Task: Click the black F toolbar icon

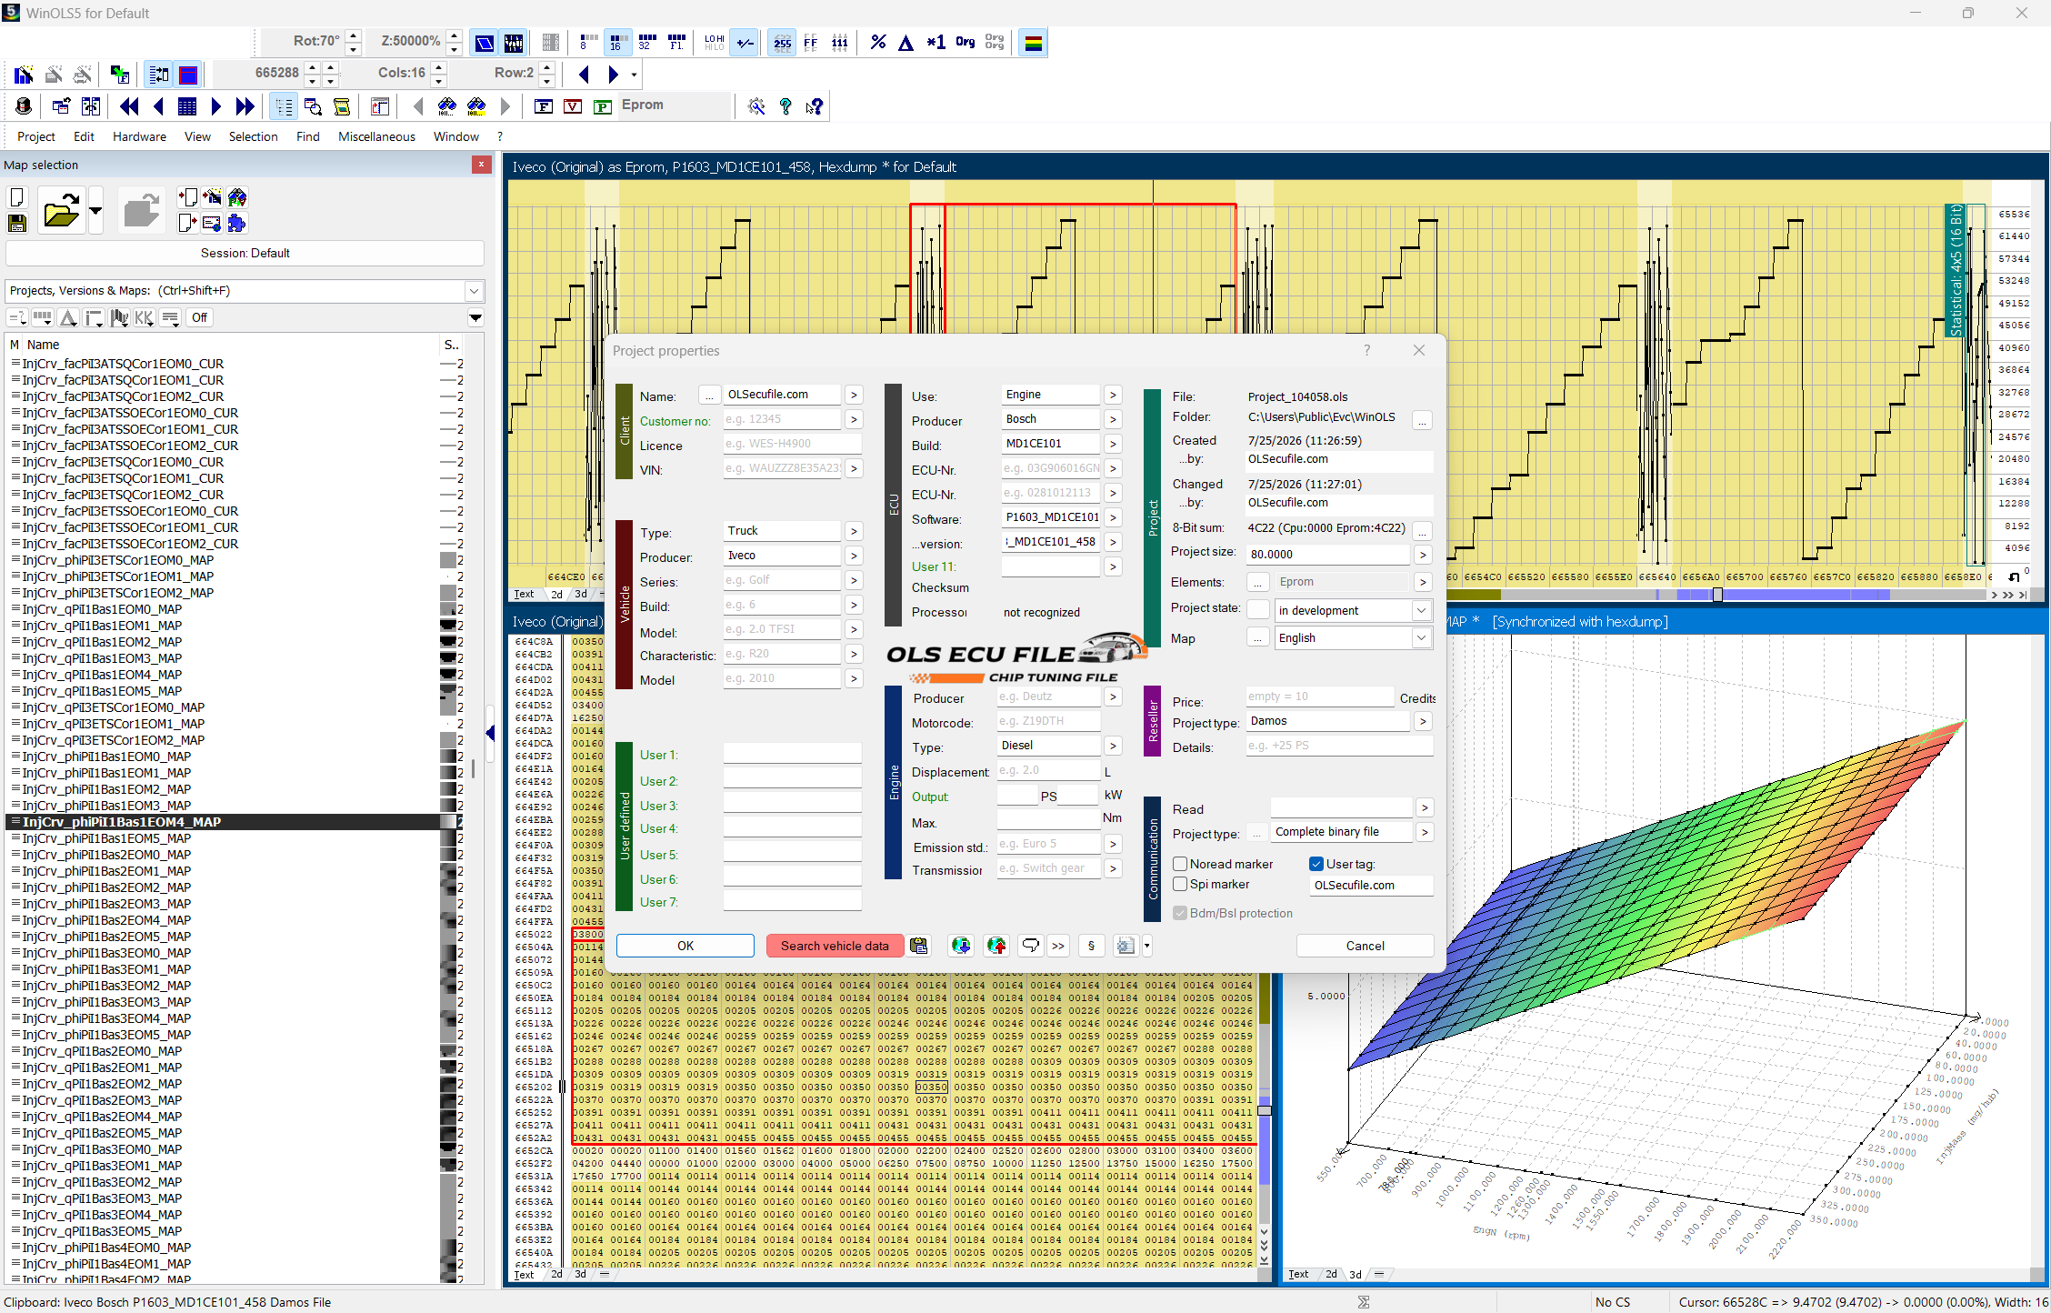Action: coord(544,106)
